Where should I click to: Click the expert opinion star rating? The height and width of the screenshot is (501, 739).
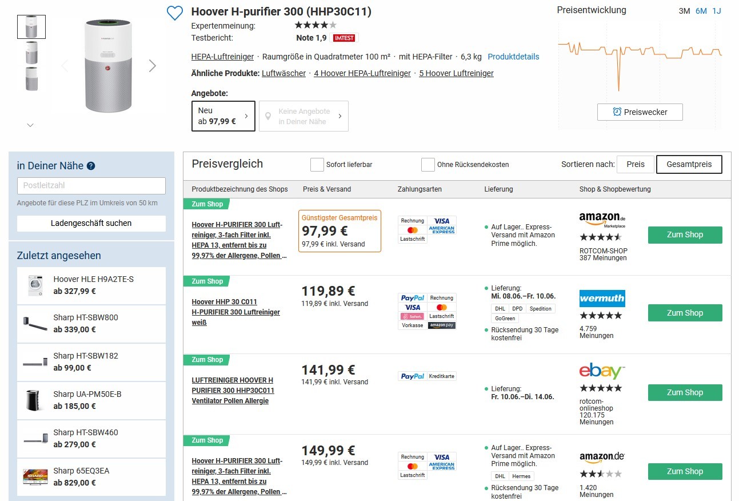[x=315, y=25]
